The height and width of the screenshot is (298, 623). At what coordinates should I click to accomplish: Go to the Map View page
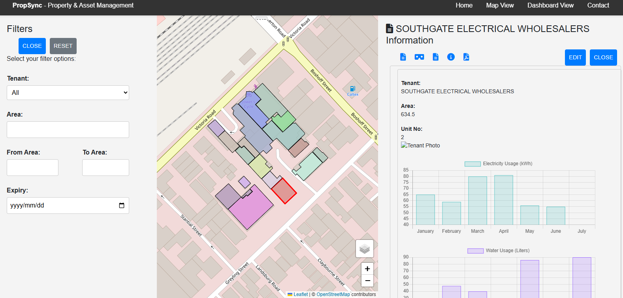click(x=500, y=6)
